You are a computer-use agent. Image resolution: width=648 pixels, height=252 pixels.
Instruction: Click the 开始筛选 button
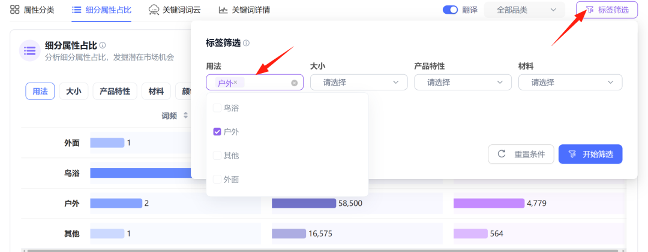pyautogui.click(x=590, y=154)
